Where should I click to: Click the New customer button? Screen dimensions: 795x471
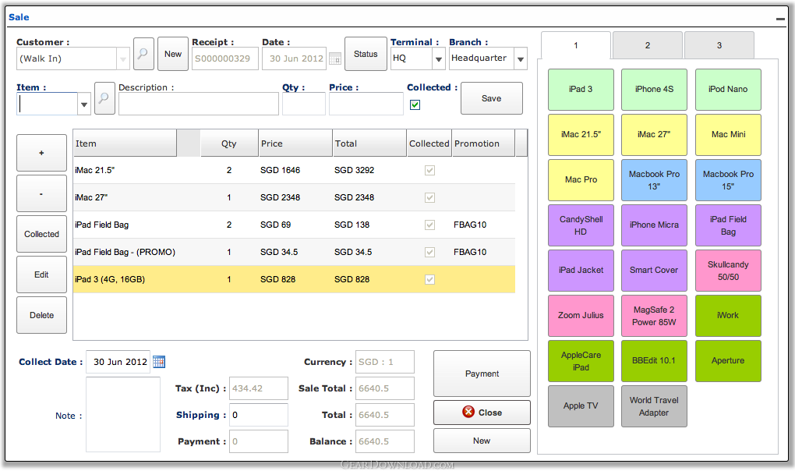click(x=173, y=54)
